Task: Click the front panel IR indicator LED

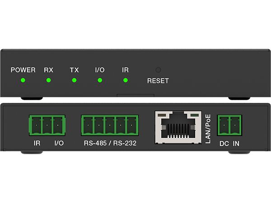Action: [126, 81]
